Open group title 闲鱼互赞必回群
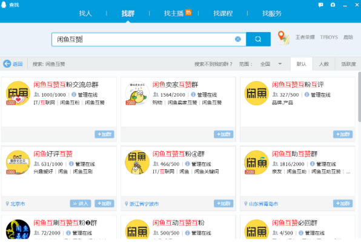The width and height of the screenshot is (361, 249). (294, 222)
